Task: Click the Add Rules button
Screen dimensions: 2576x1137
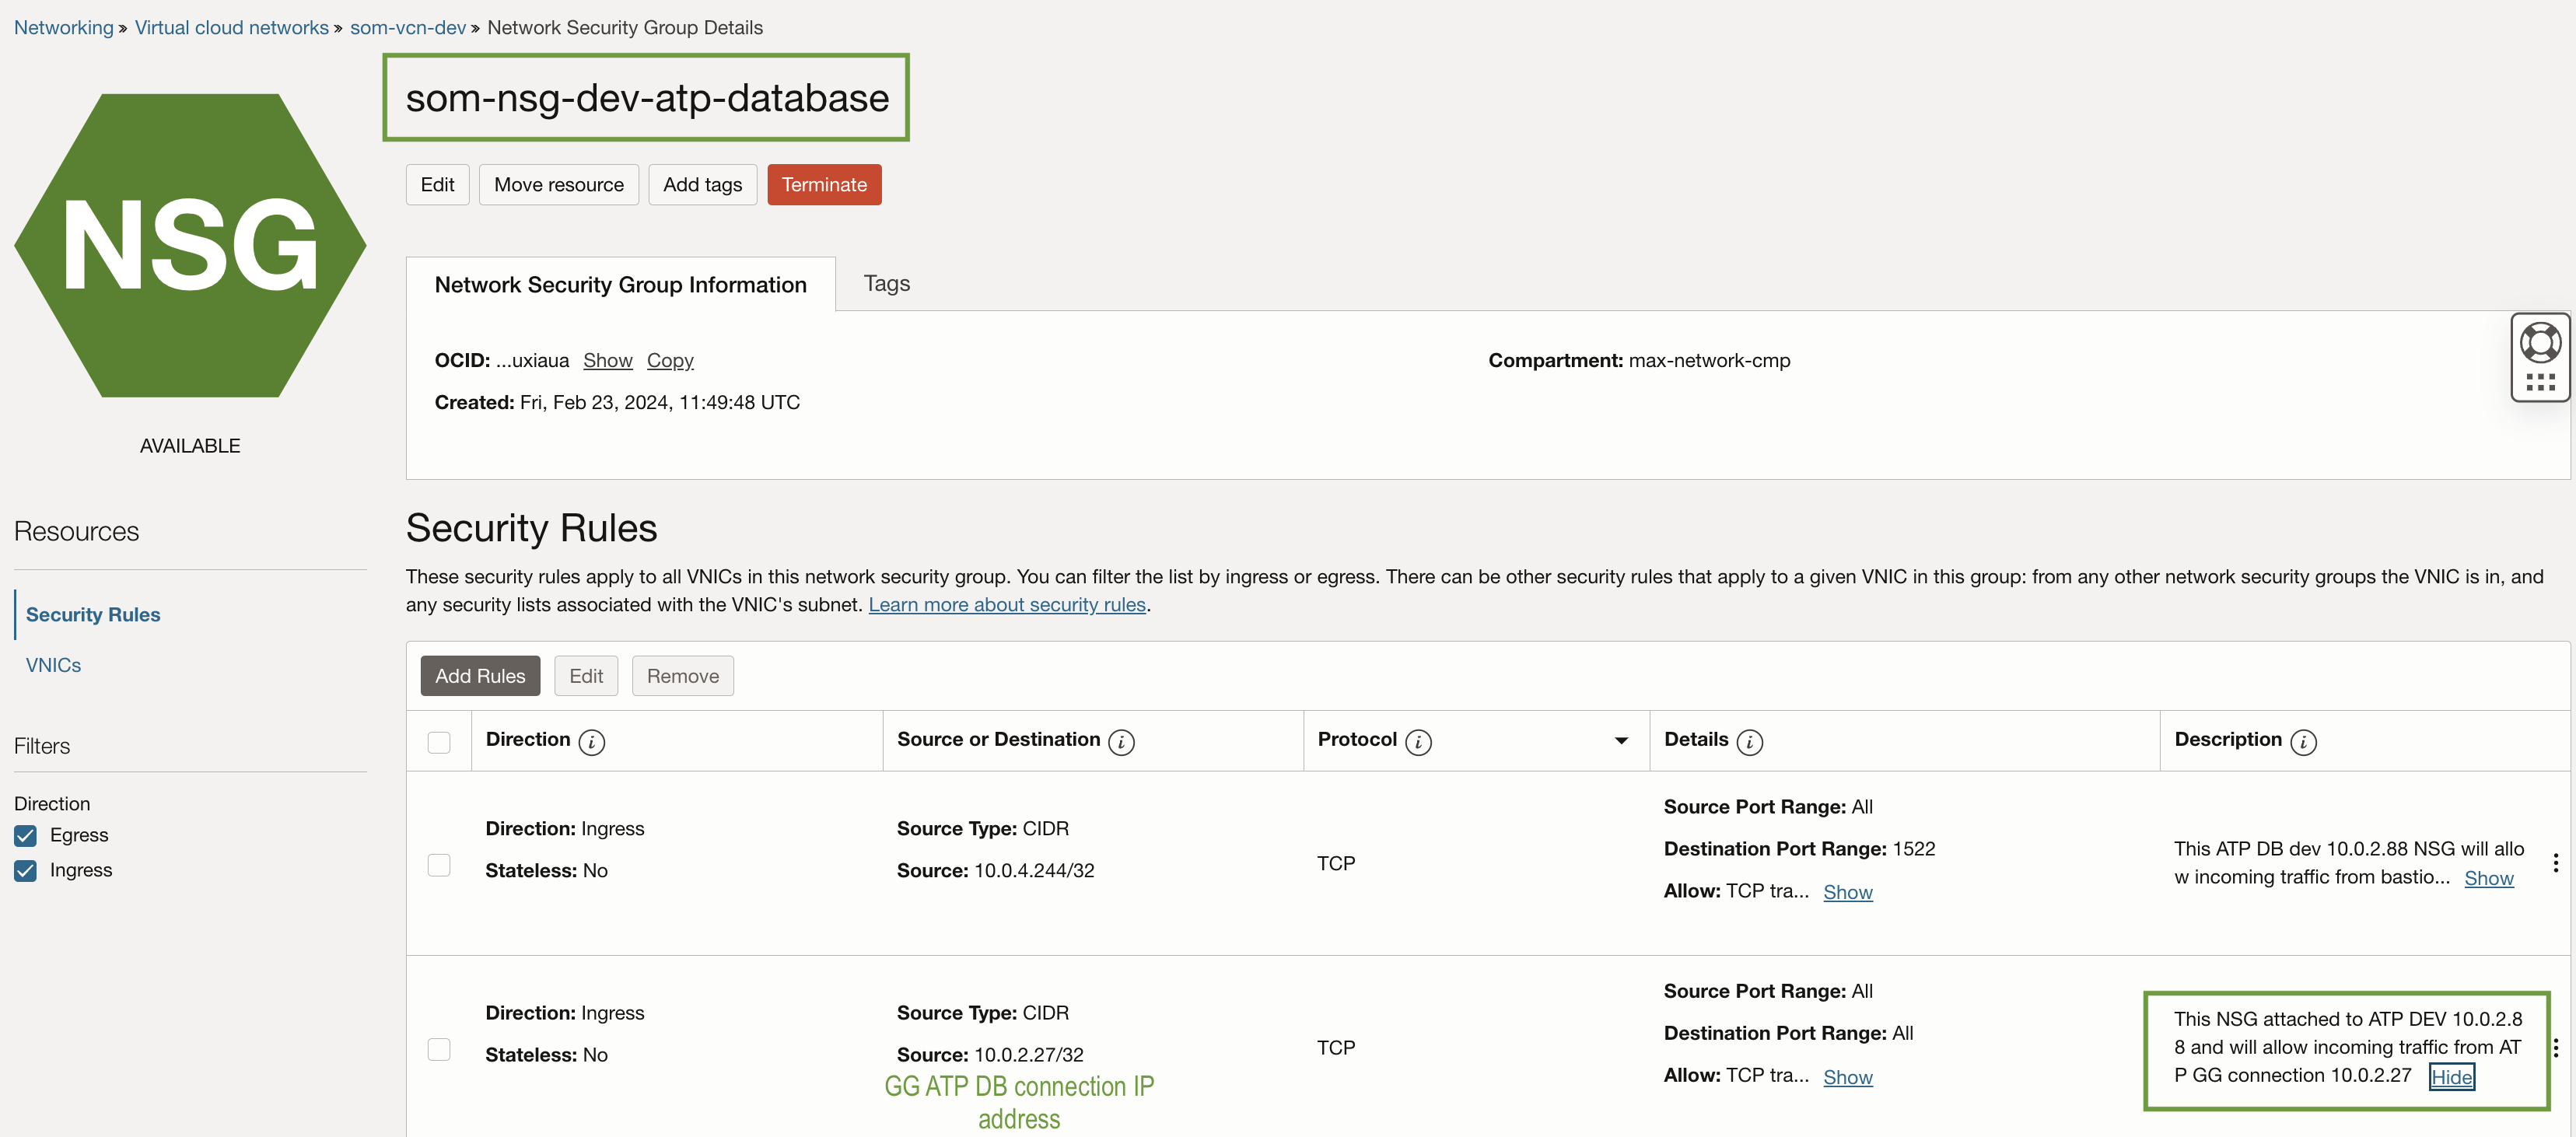Action: (480, 676)
